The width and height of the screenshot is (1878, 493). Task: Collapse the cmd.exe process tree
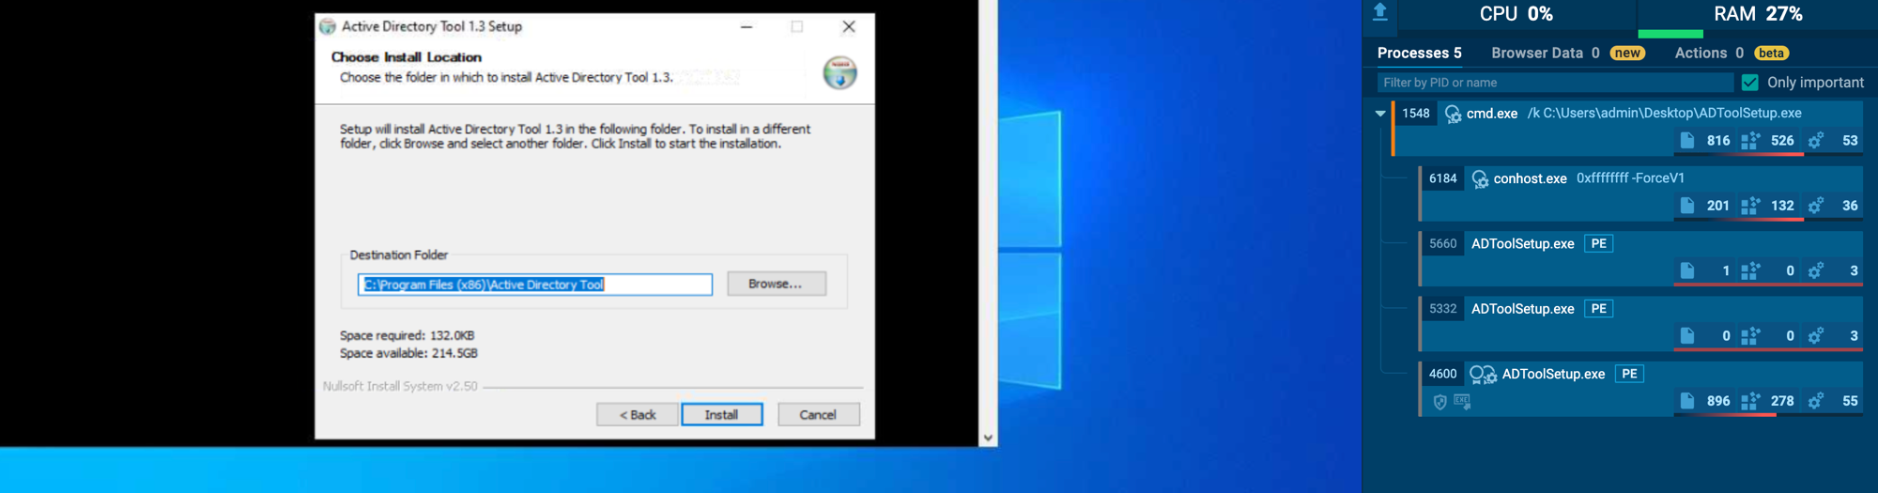point(1379,114)
